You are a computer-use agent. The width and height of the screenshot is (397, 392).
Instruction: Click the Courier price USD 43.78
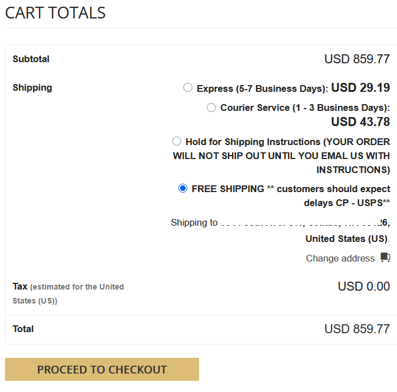pyautogui.click(x=360, y=122)
